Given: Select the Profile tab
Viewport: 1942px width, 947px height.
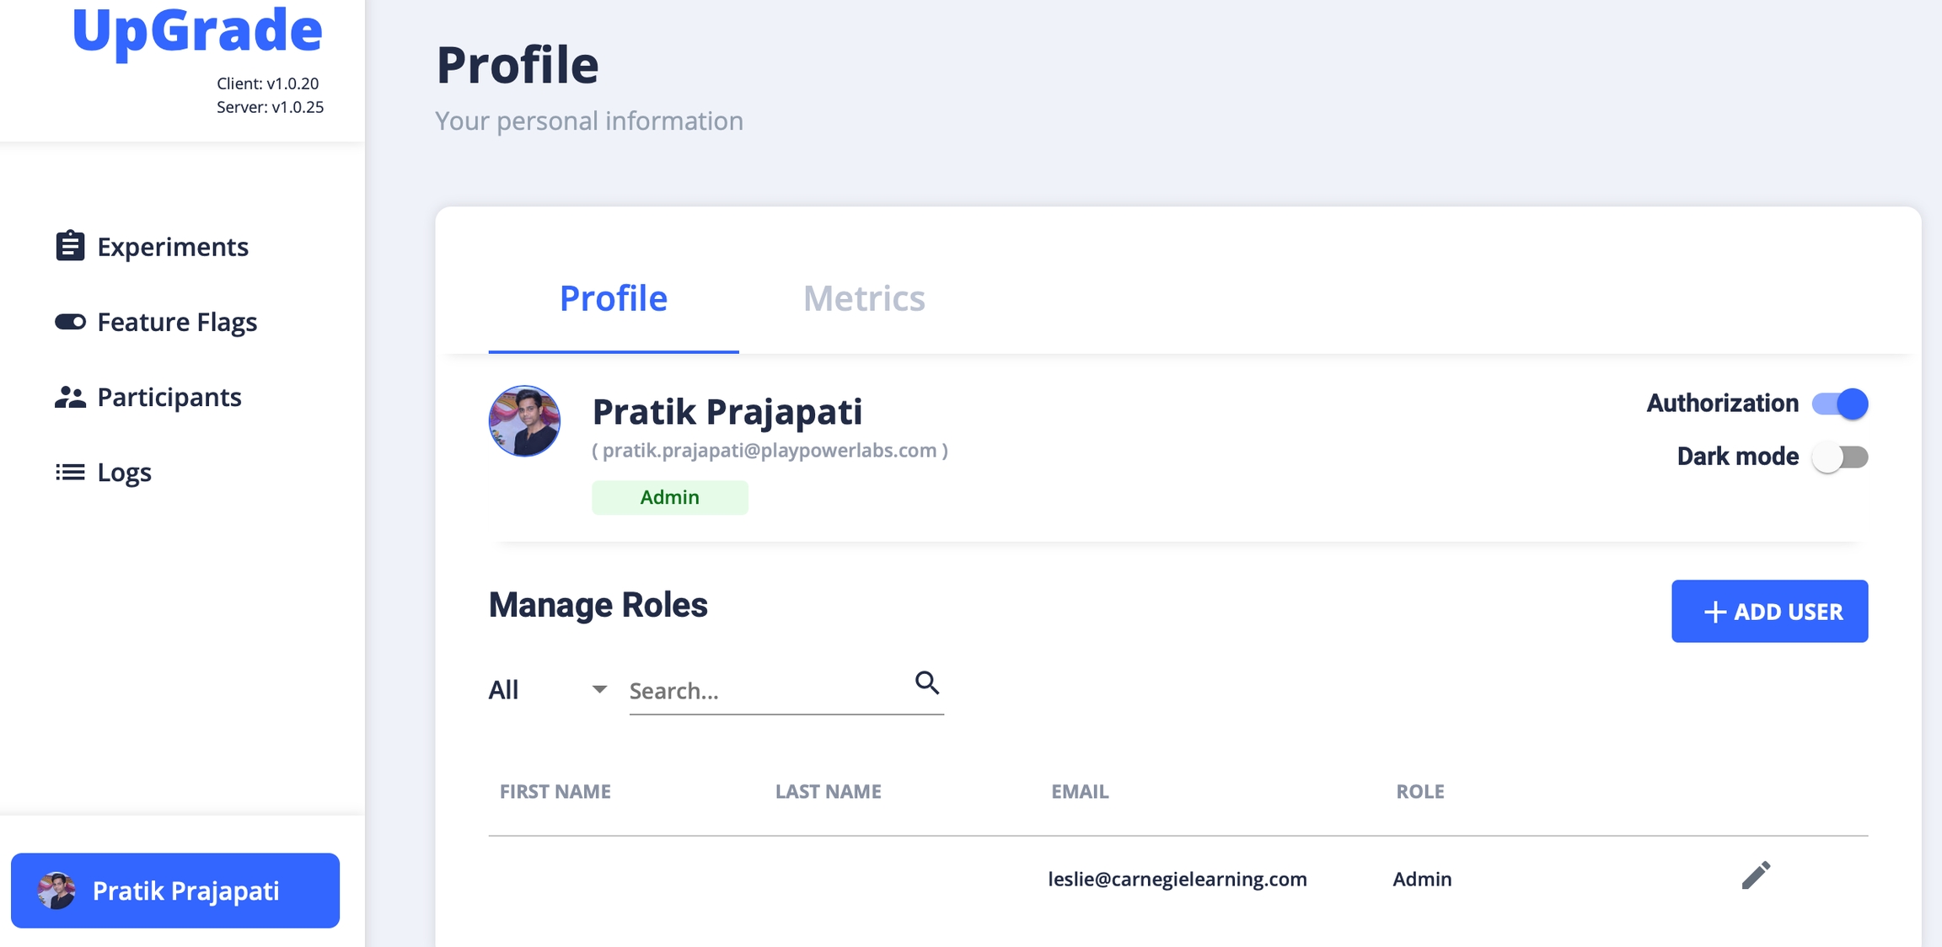Looking at the screenshot, I should tap(613, 298).
